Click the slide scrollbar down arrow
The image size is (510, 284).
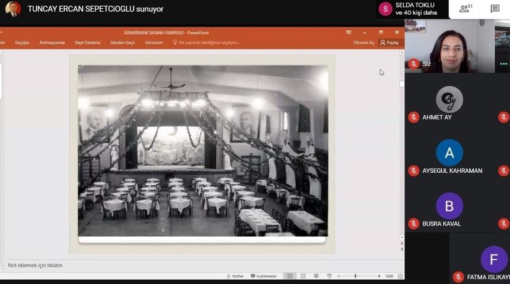[x=401, y=238]
